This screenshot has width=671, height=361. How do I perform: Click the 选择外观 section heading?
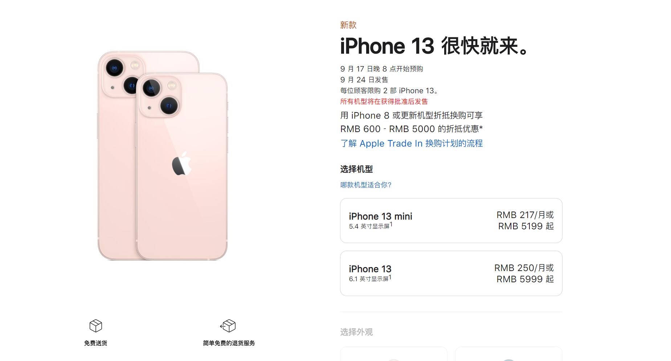(x=356, y=332)
